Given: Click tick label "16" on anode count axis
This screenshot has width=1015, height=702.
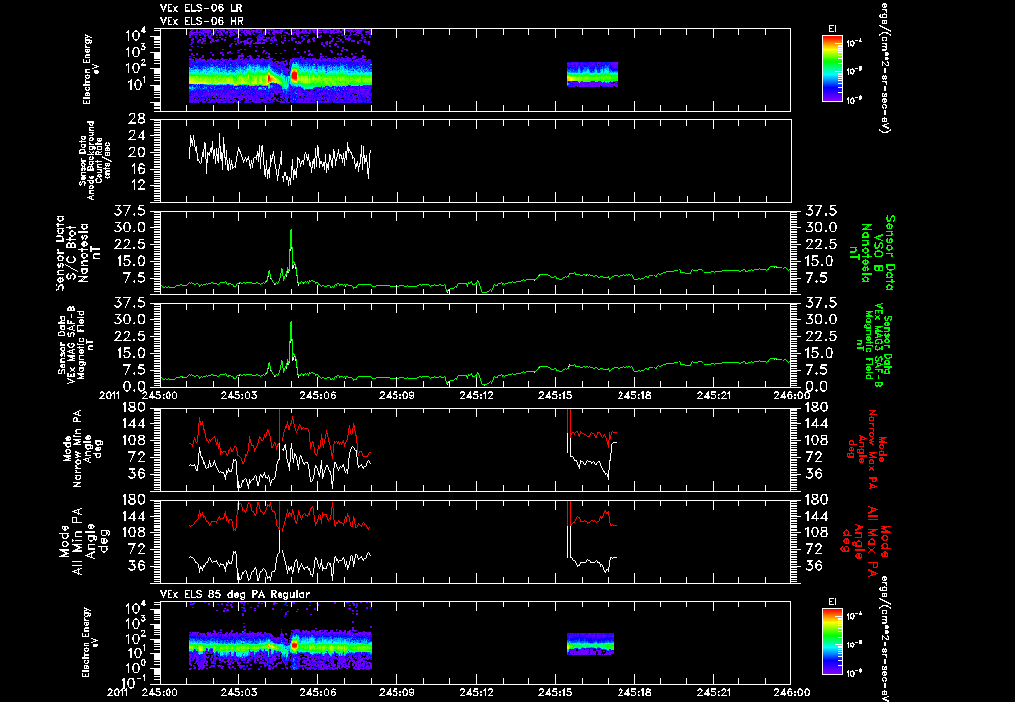Looking at the screenshot, I should (x=136, y=170).
